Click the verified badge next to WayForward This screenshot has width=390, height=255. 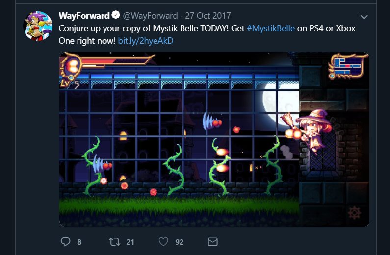pyautogui.click(x=116, y=15)
